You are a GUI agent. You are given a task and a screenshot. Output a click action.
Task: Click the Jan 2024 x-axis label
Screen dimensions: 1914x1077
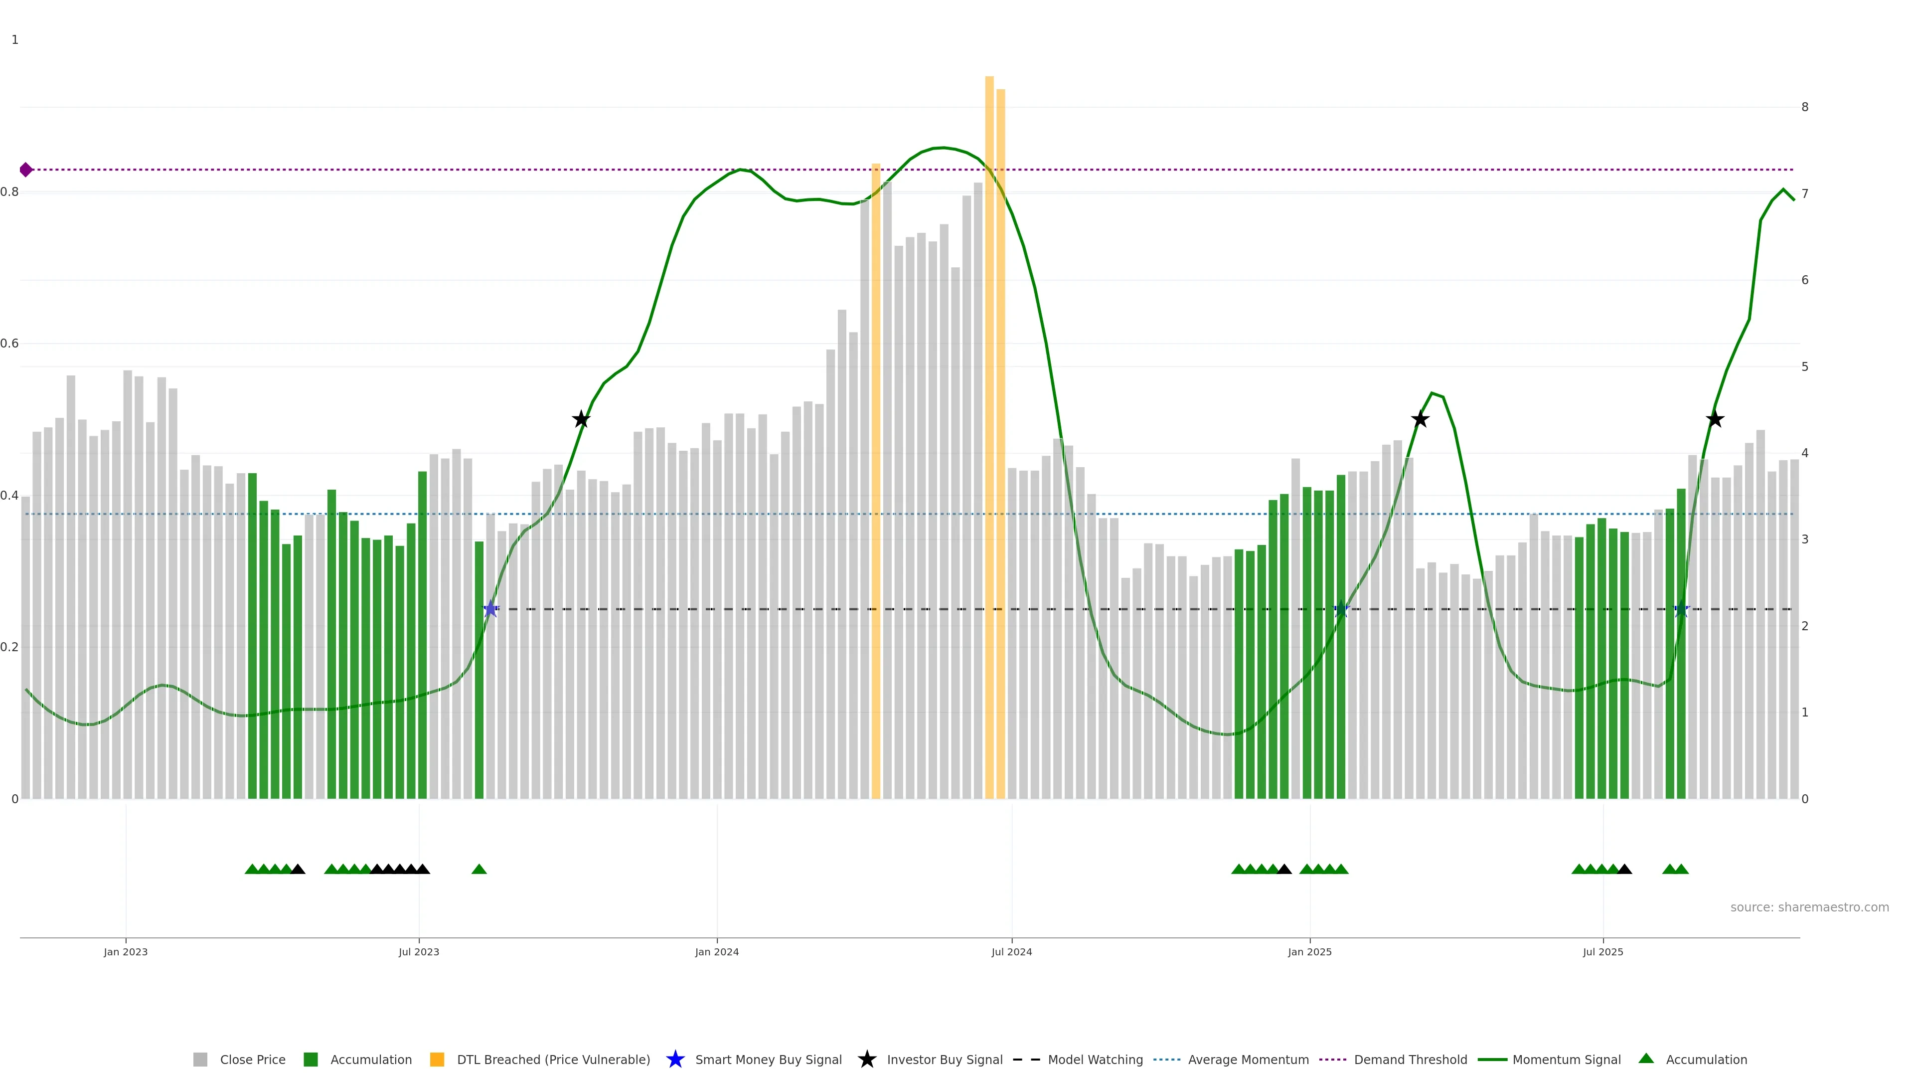point(716,952)
